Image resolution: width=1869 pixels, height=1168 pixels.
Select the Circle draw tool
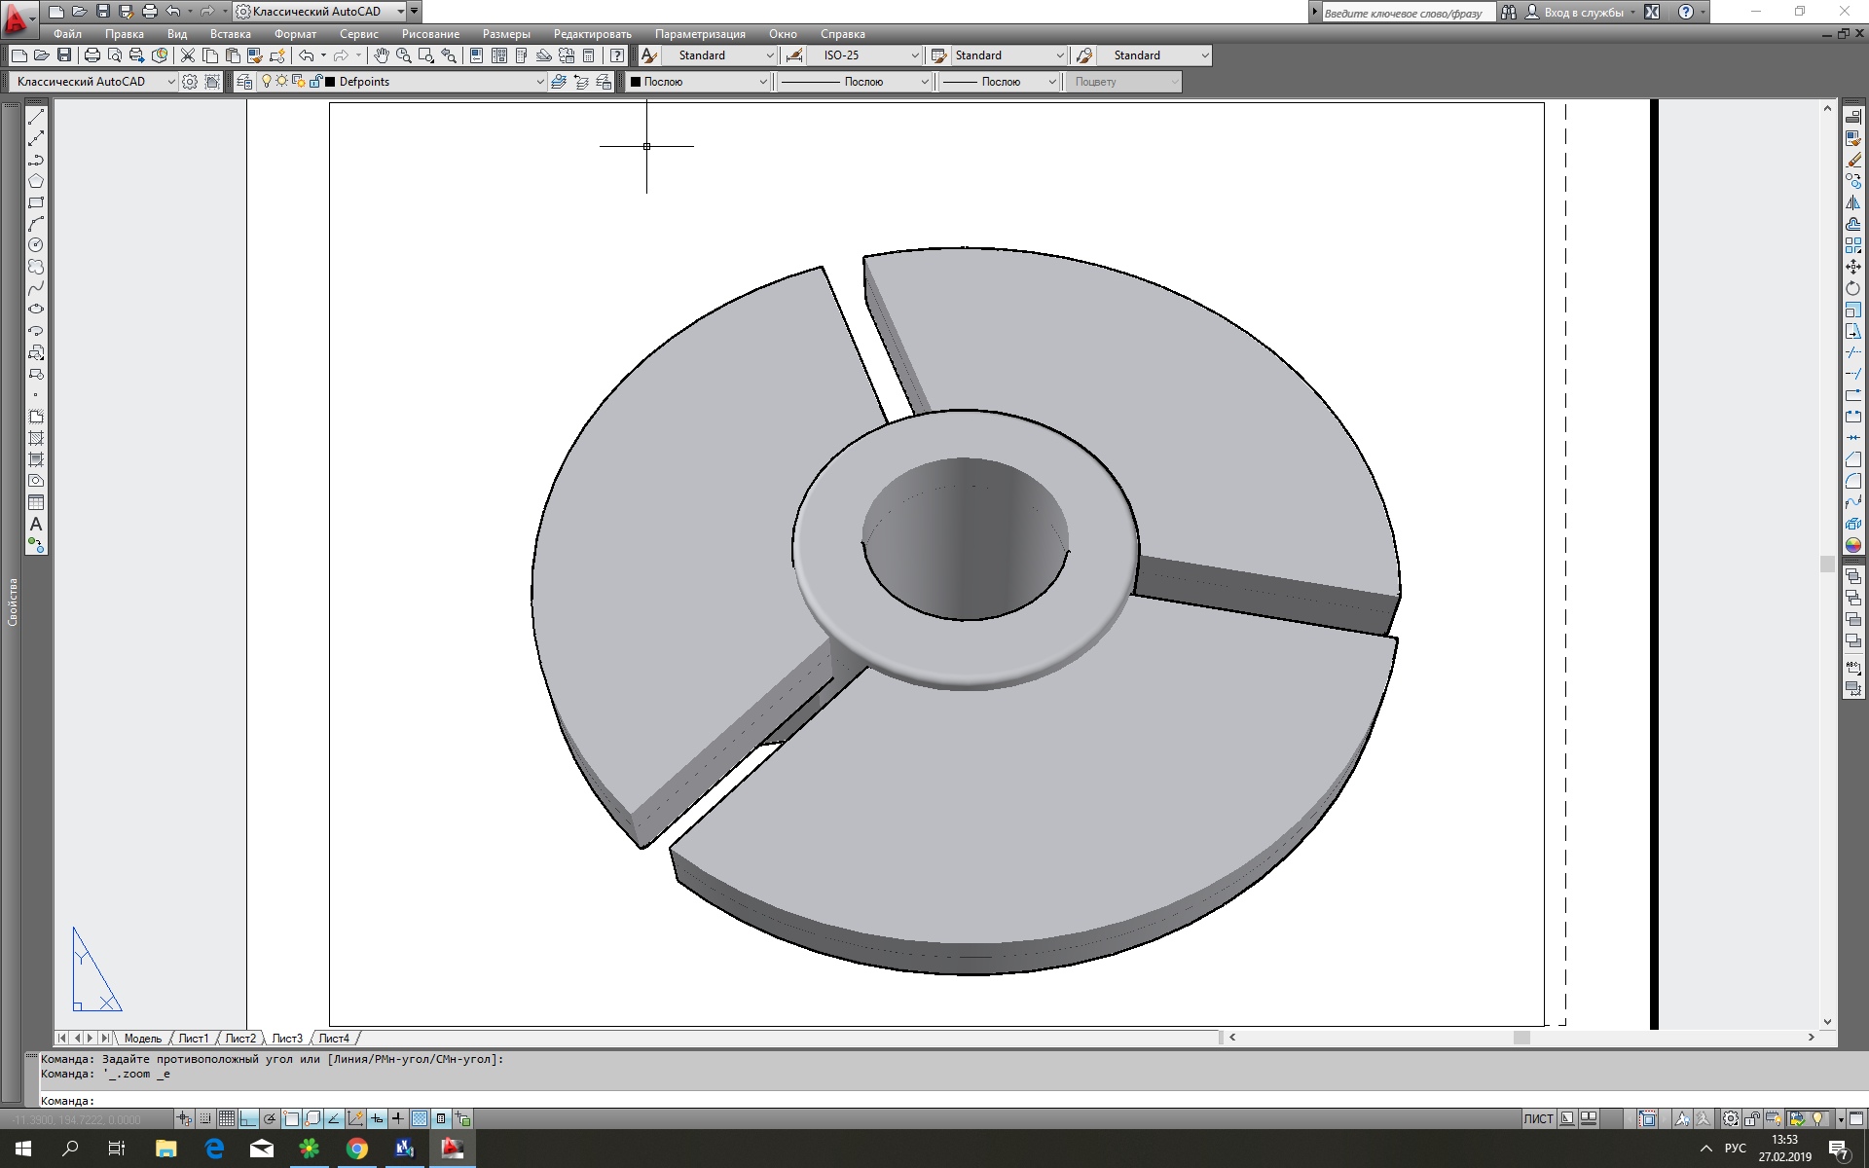click(x=36, y=245)
